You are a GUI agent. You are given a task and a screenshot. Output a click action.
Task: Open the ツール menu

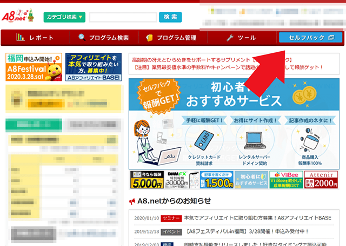click(x=242, y=38)
